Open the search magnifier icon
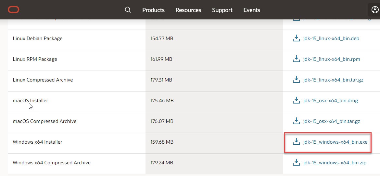The image size is (380, 176). click(128, 10)
